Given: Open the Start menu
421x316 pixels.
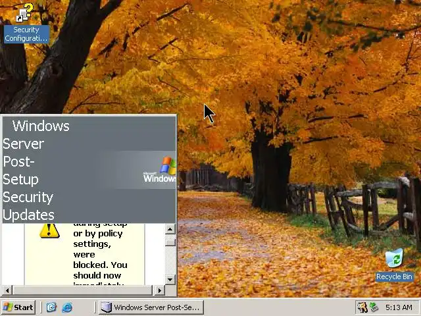Looking at the screenshot, I should click(18, 307).
